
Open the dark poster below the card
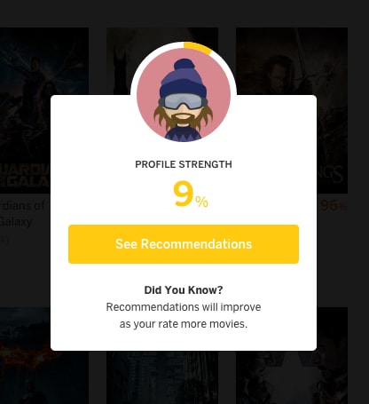point(162,377)
